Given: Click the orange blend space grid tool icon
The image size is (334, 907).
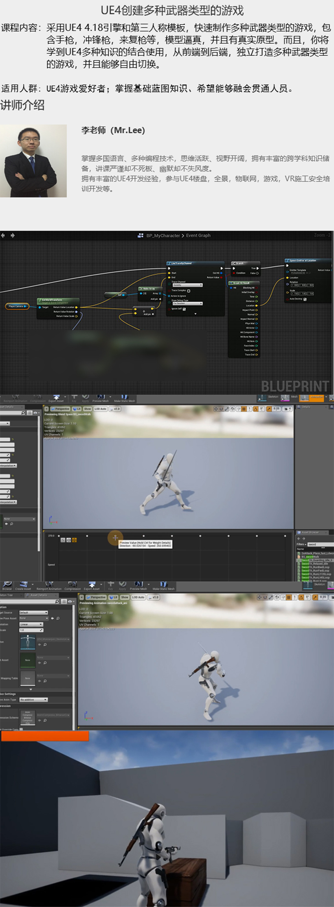Looking at the screenshot, I should tap(74, 540).
